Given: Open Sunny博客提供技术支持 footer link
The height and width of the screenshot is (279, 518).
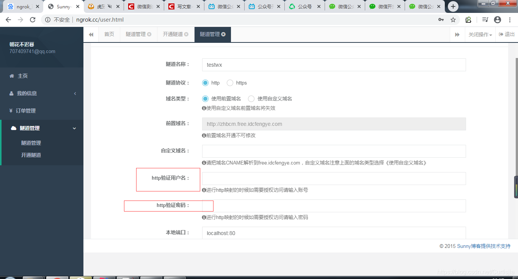Looking at the screenshot, I should (483, 246).
